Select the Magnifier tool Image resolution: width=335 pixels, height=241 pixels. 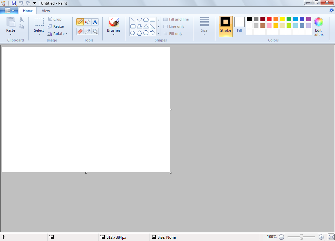95,31
